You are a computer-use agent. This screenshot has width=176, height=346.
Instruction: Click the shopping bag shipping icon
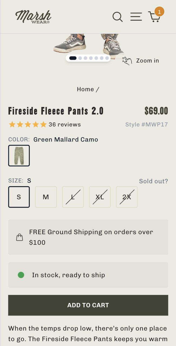click(19, 237)
